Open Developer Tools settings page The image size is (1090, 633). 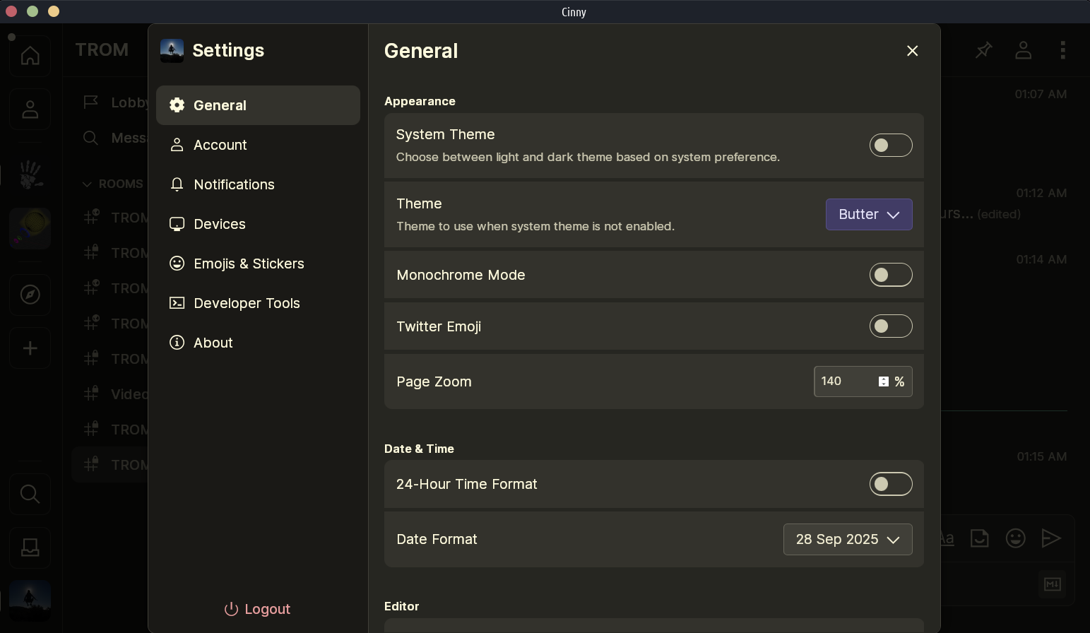[x=247, y=303]
